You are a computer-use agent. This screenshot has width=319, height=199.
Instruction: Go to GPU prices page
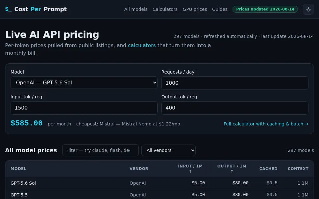pos(195,9)
